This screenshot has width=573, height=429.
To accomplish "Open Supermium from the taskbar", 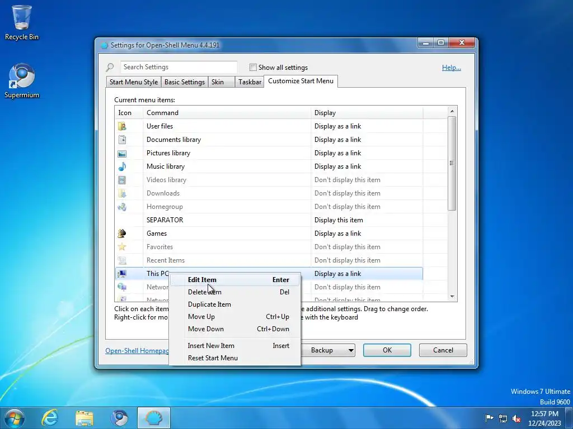I will pos(119,418).
